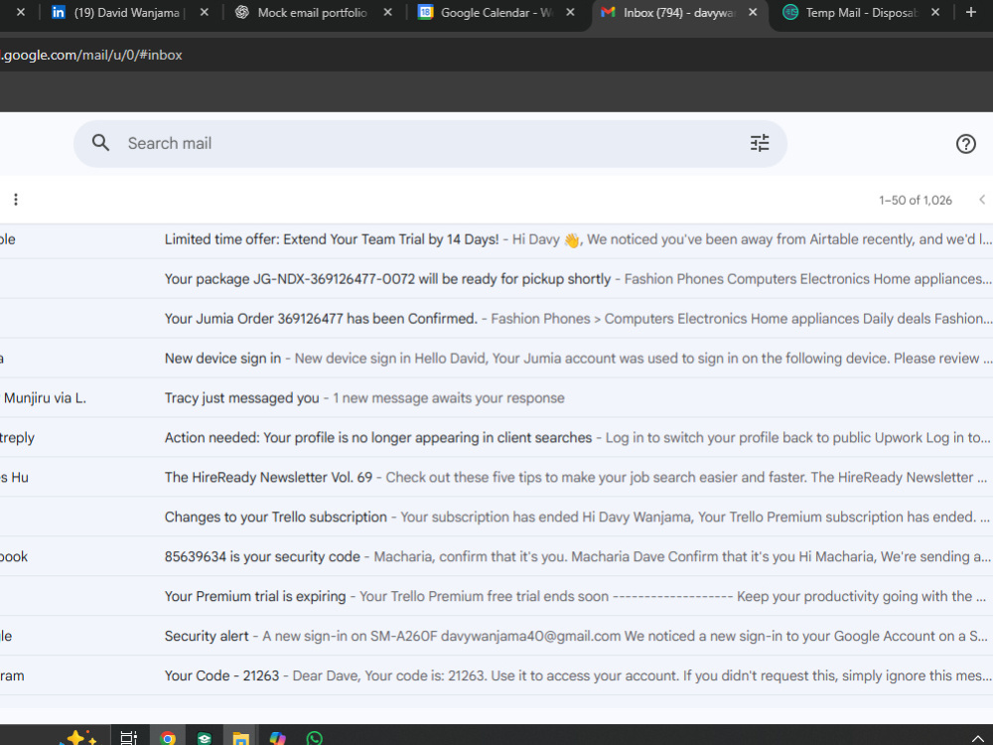Open a new browser tab with plus icon

point(970,12)
